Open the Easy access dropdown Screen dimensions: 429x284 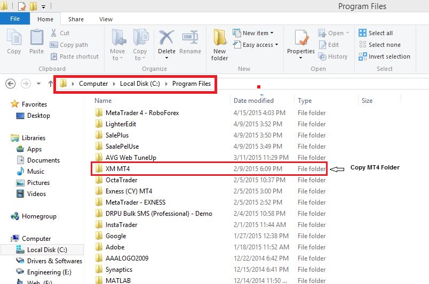(256, 45)
